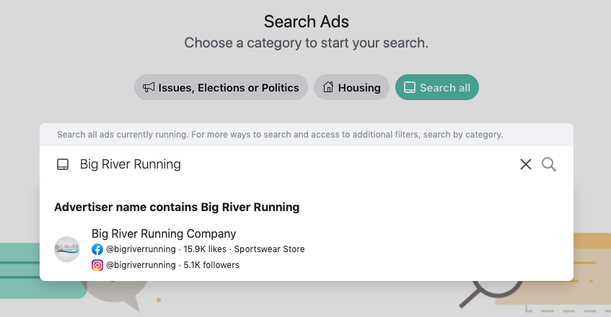The image size is (611, 317).
Task: Clear the search text with X icon
Action: (526, 164)
